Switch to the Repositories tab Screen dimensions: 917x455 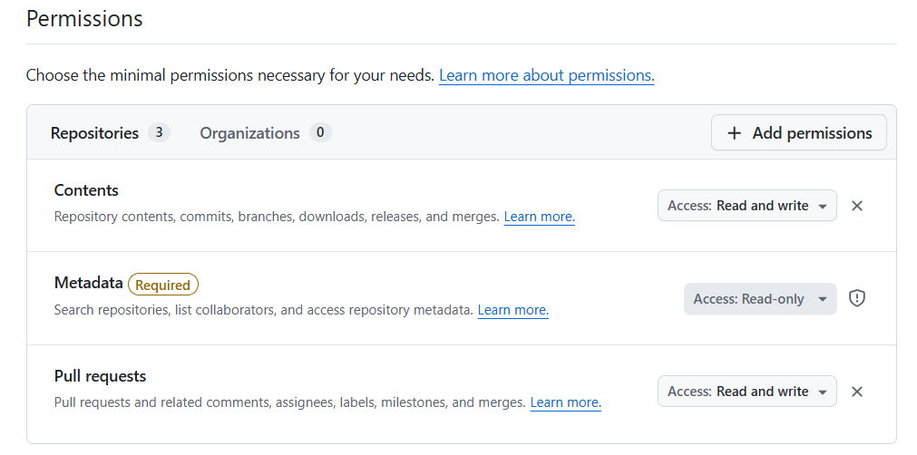pyautogui.click(x=94, y=133)
